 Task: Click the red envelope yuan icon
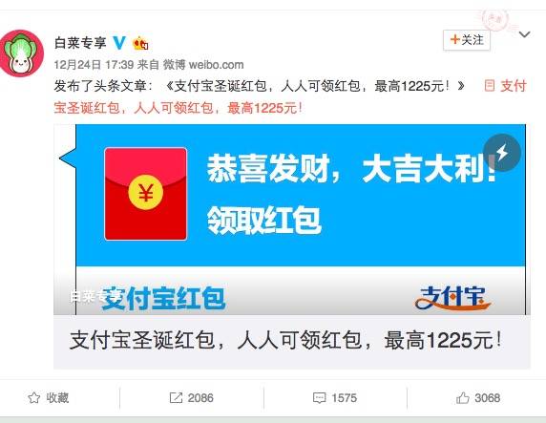coord(145,194)
